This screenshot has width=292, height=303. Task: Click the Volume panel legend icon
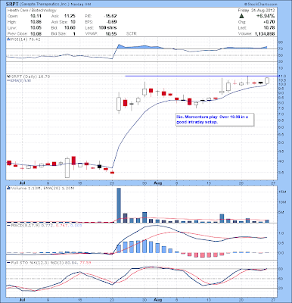(x=8, y=188)
